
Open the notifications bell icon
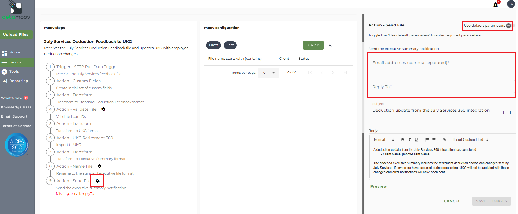coord(495,5)
